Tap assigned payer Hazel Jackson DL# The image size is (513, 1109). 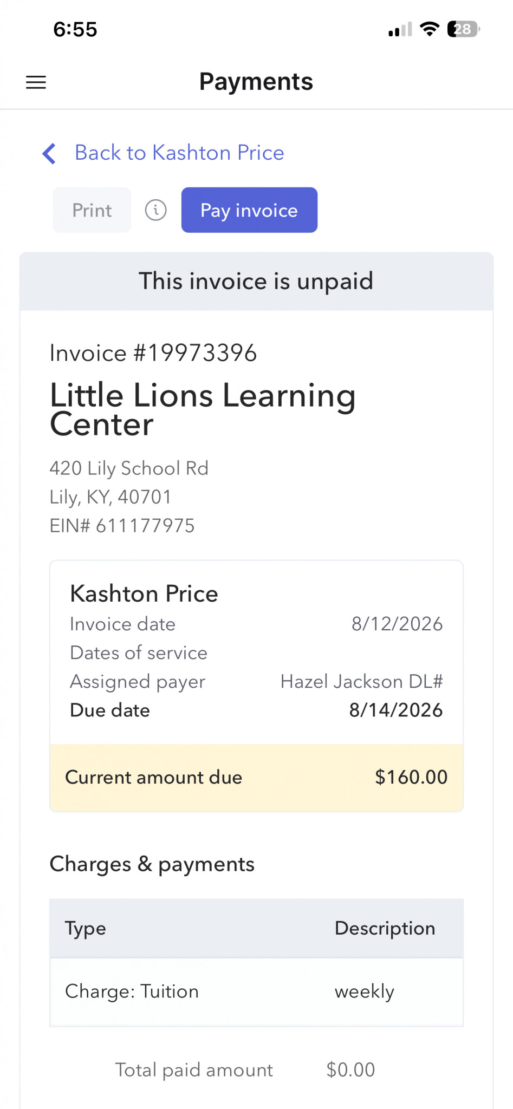[x=361, y=681]
